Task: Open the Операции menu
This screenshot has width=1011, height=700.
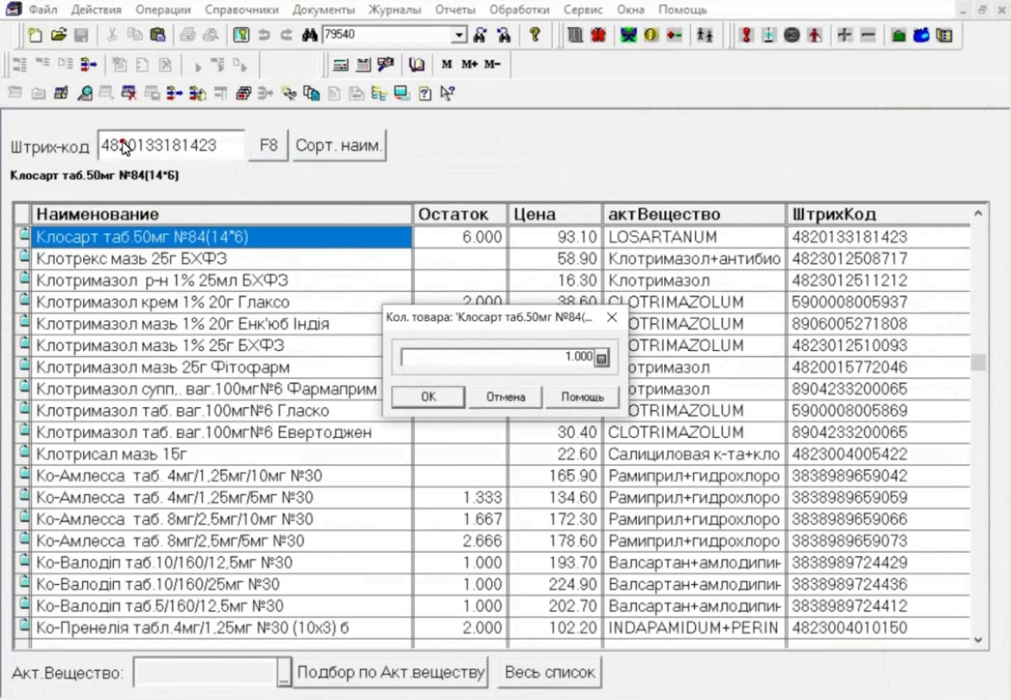Action: click(163, 10)
